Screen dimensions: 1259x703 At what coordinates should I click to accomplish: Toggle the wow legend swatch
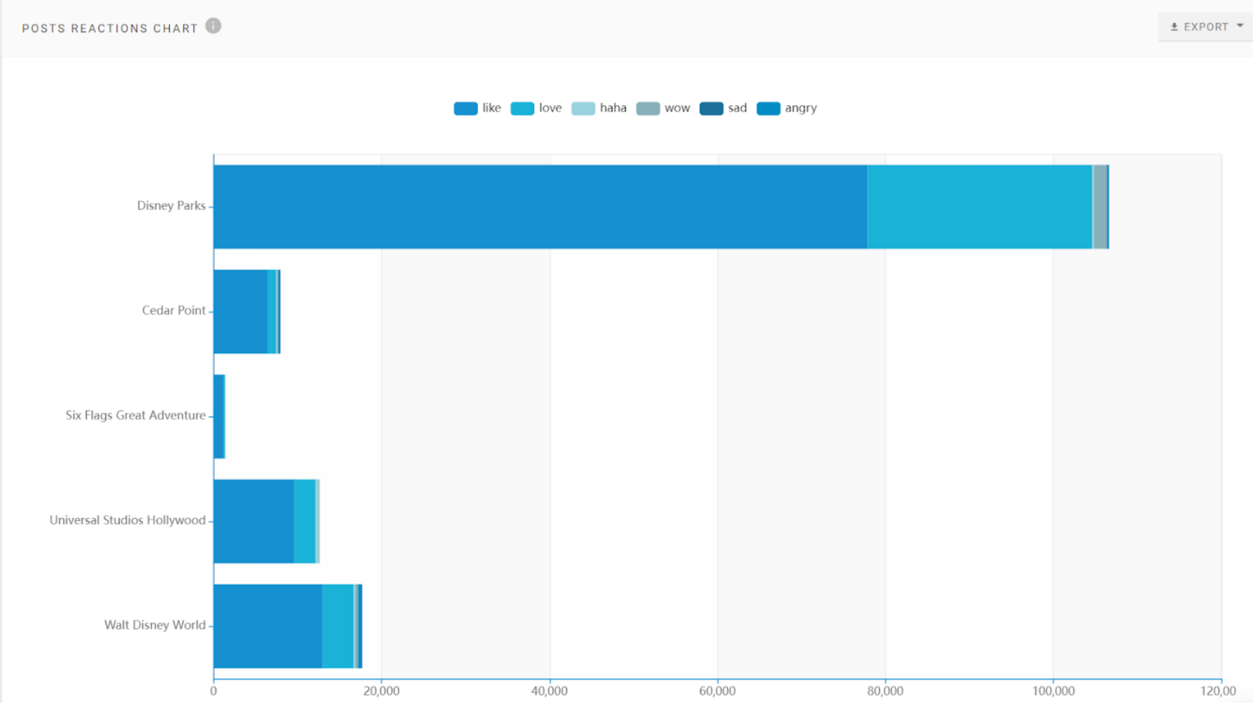pos(648,108)
